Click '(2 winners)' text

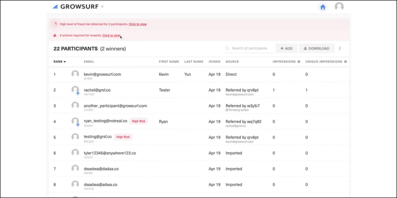pos(113,49)
